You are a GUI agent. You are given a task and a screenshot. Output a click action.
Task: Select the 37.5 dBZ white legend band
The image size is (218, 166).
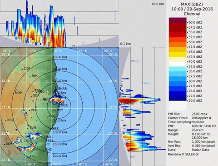(x=178, y=64)
